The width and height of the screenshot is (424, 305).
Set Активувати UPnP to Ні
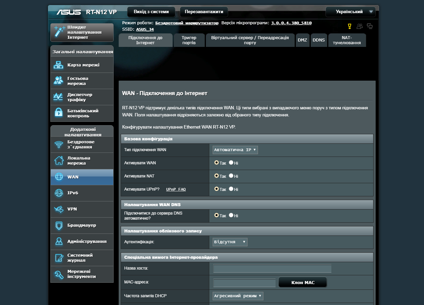click(231, 189)
